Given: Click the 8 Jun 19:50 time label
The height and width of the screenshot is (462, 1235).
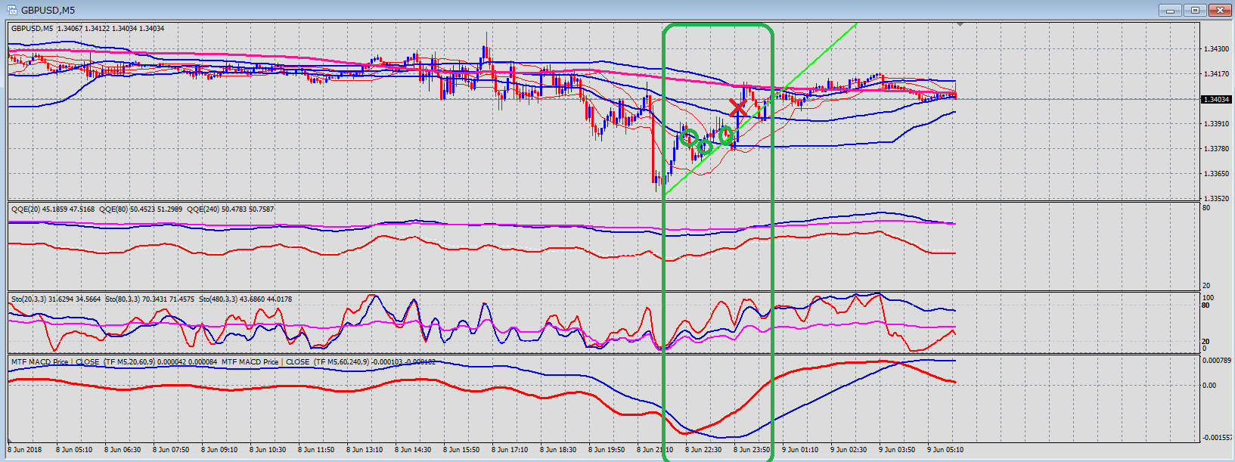Looking at the screenshot, I should click(606, 450).
